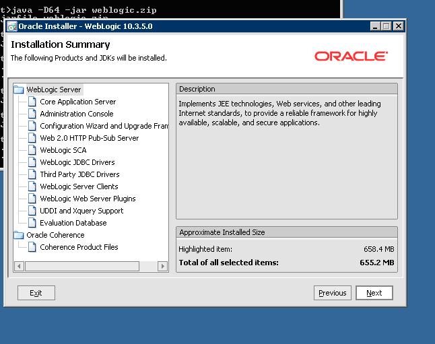Click the Coherence Product Files file icon
Viewport: 435px width, 344px height.
32,247
